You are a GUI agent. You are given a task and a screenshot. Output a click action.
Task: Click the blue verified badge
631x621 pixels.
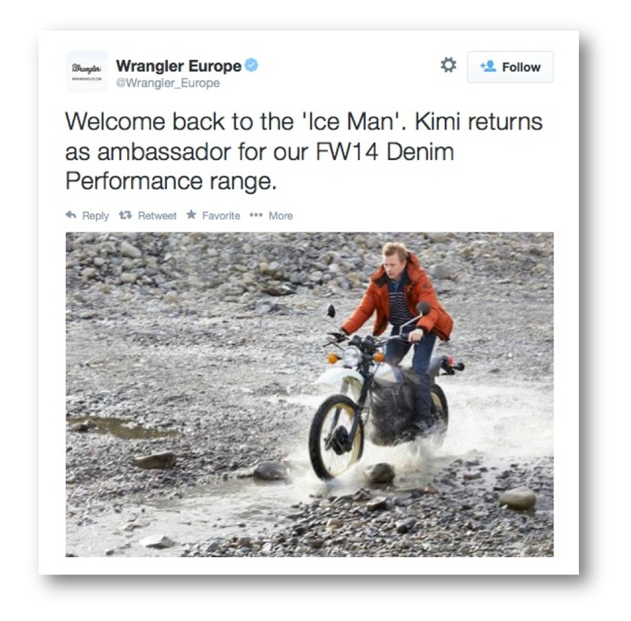tap(252, 65)
